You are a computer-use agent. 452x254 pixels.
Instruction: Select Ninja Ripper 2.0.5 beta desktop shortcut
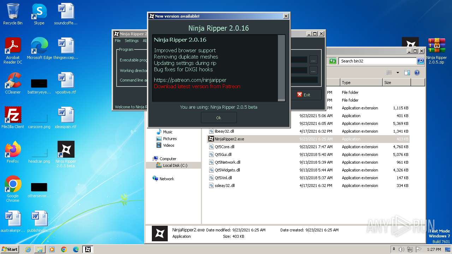66,155
